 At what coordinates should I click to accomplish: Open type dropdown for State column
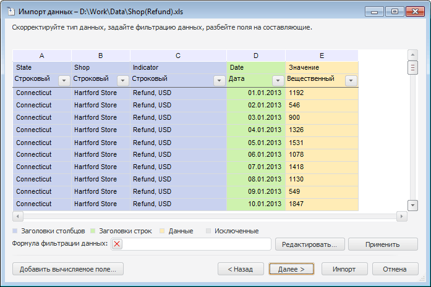[x=64, y=81]
